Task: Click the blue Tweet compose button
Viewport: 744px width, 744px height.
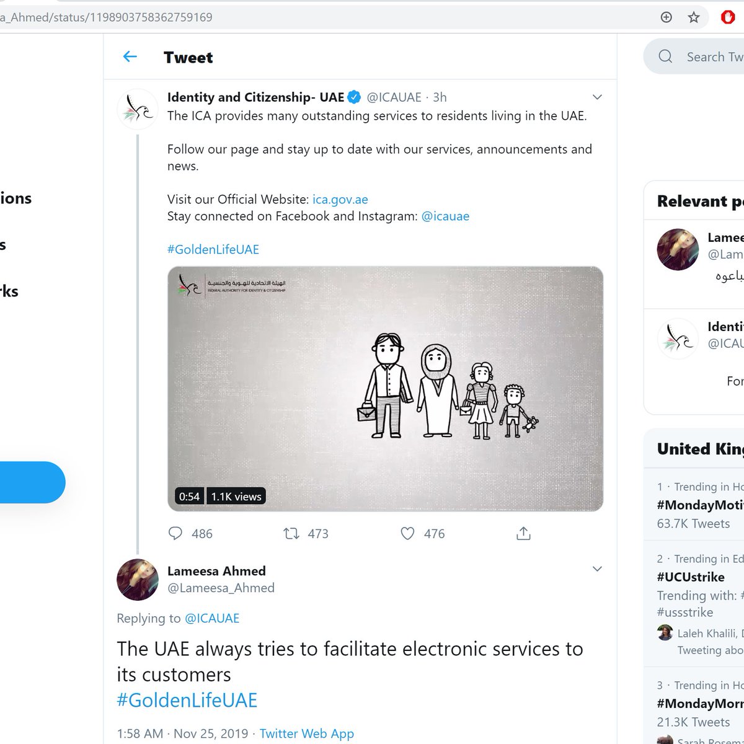Action: pyautogui.click(x=32, y=482)
